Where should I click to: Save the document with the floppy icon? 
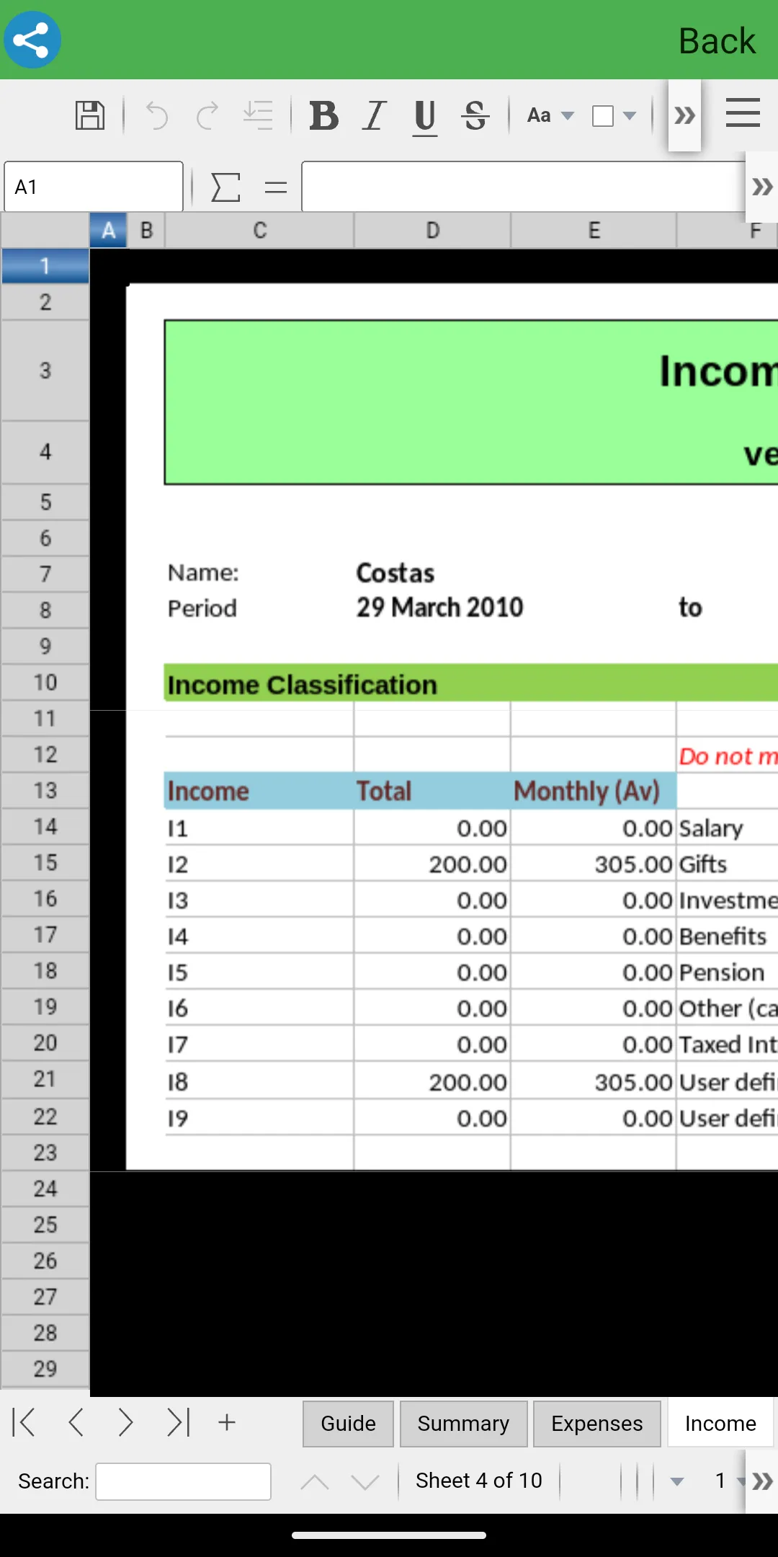click(90, 115)
